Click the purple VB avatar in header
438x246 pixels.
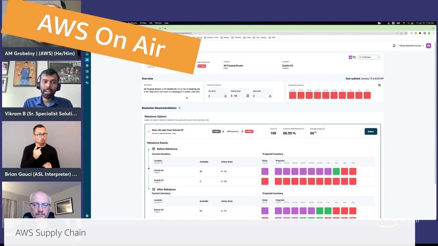[428, 46]
